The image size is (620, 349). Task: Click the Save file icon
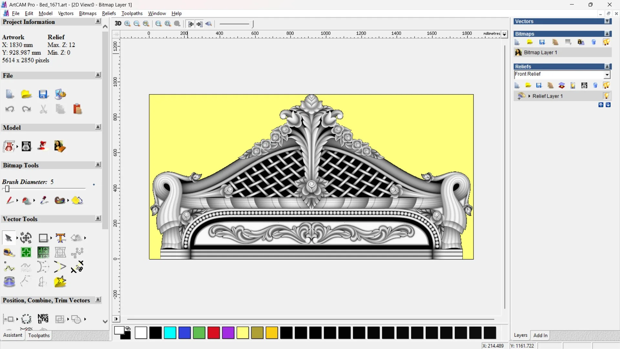pyautogui.click(x=43, y=94)
